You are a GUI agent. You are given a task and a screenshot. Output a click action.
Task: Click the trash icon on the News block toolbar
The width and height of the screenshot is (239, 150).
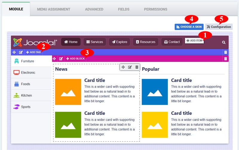point(137,67)
